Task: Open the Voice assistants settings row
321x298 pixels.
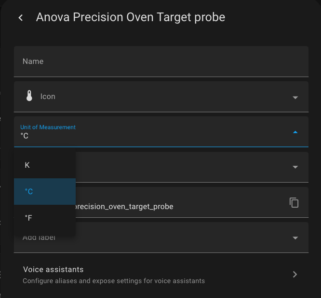Action: point(161,275)
